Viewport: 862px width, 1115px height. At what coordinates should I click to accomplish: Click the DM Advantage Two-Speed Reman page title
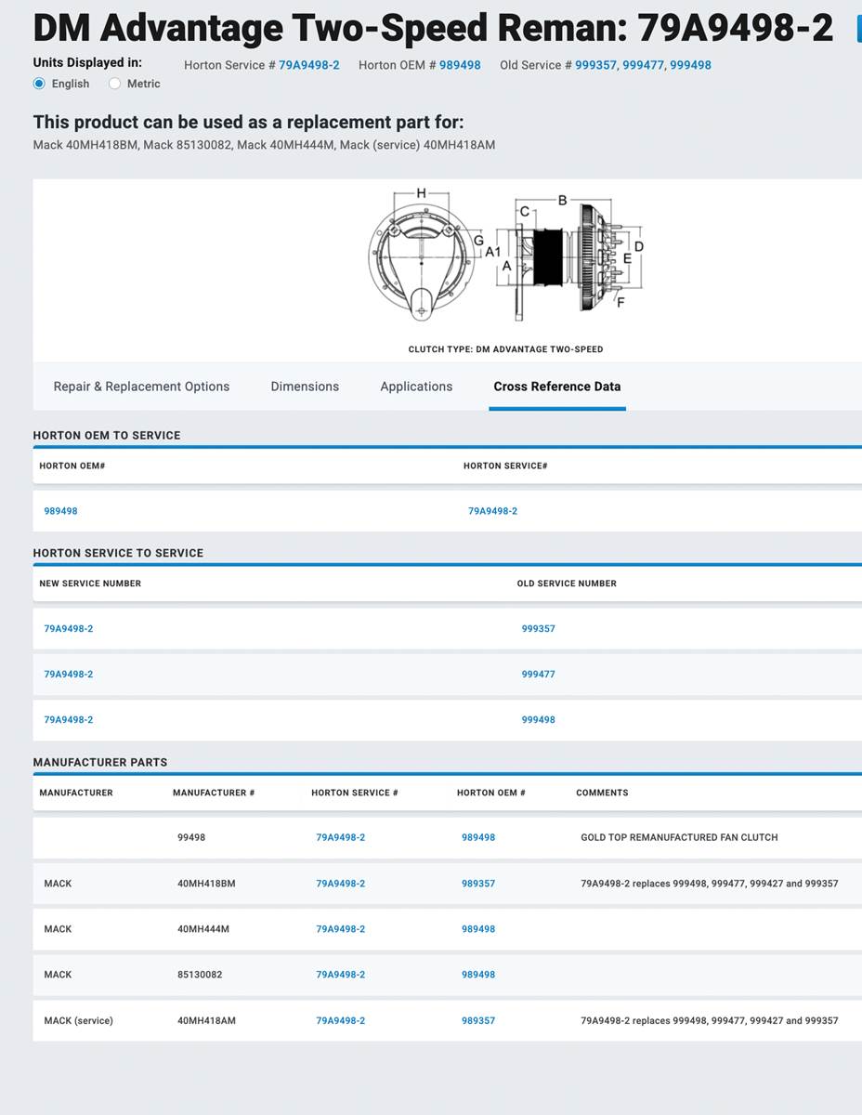tap(433, 28)
